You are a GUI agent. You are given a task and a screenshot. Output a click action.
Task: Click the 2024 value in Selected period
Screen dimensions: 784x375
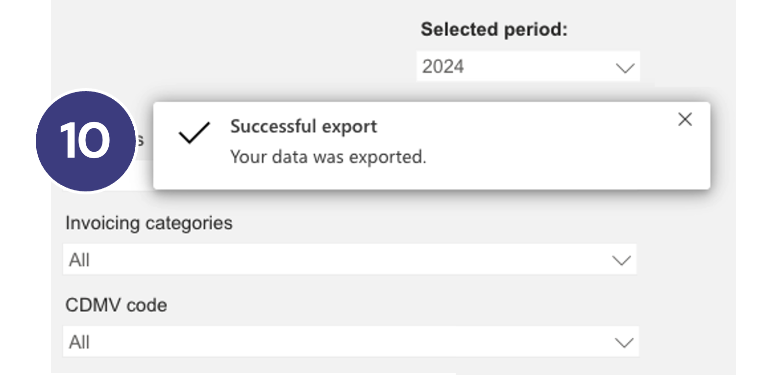[x=443, y=67]
